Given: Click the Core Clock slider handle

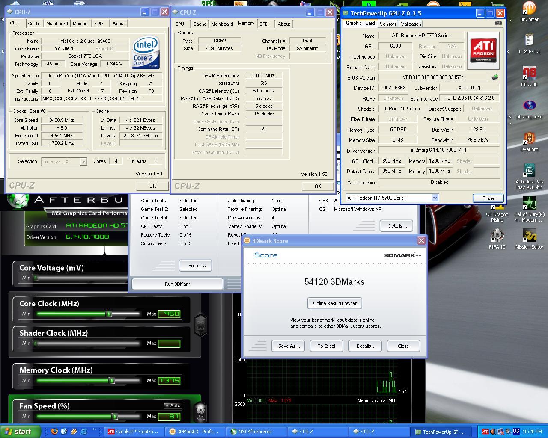Looking at the screenshot, I should click(109, 314).
